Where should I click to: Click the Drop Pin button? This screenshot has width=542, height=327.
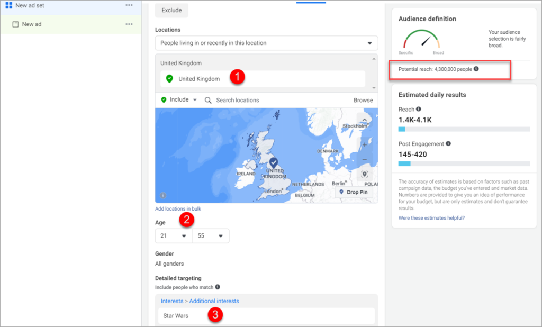click(355, 192)
